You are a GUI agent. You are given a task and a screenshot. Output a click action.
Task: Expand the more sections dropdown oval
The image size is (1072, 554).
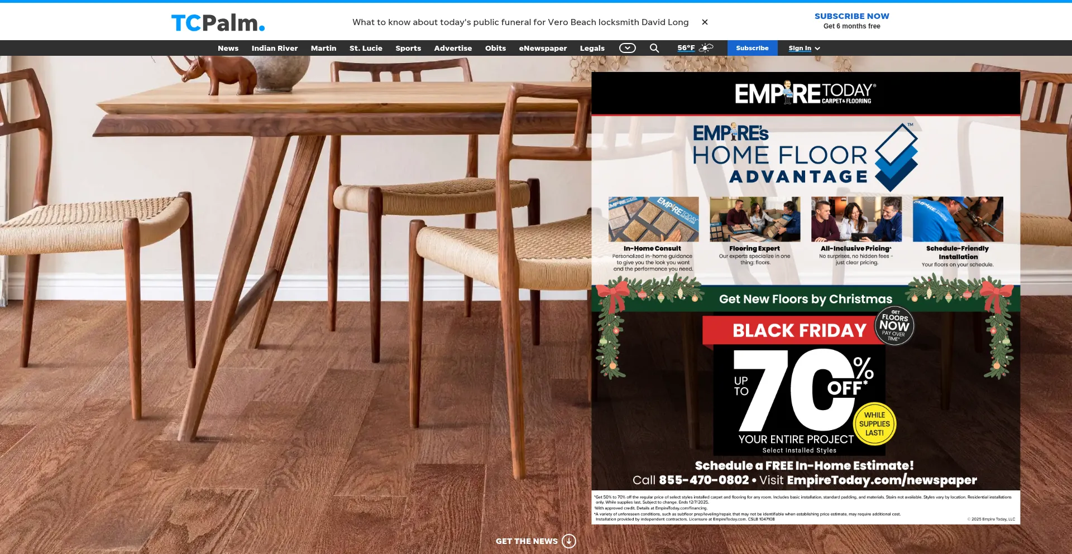coord(627,48)
